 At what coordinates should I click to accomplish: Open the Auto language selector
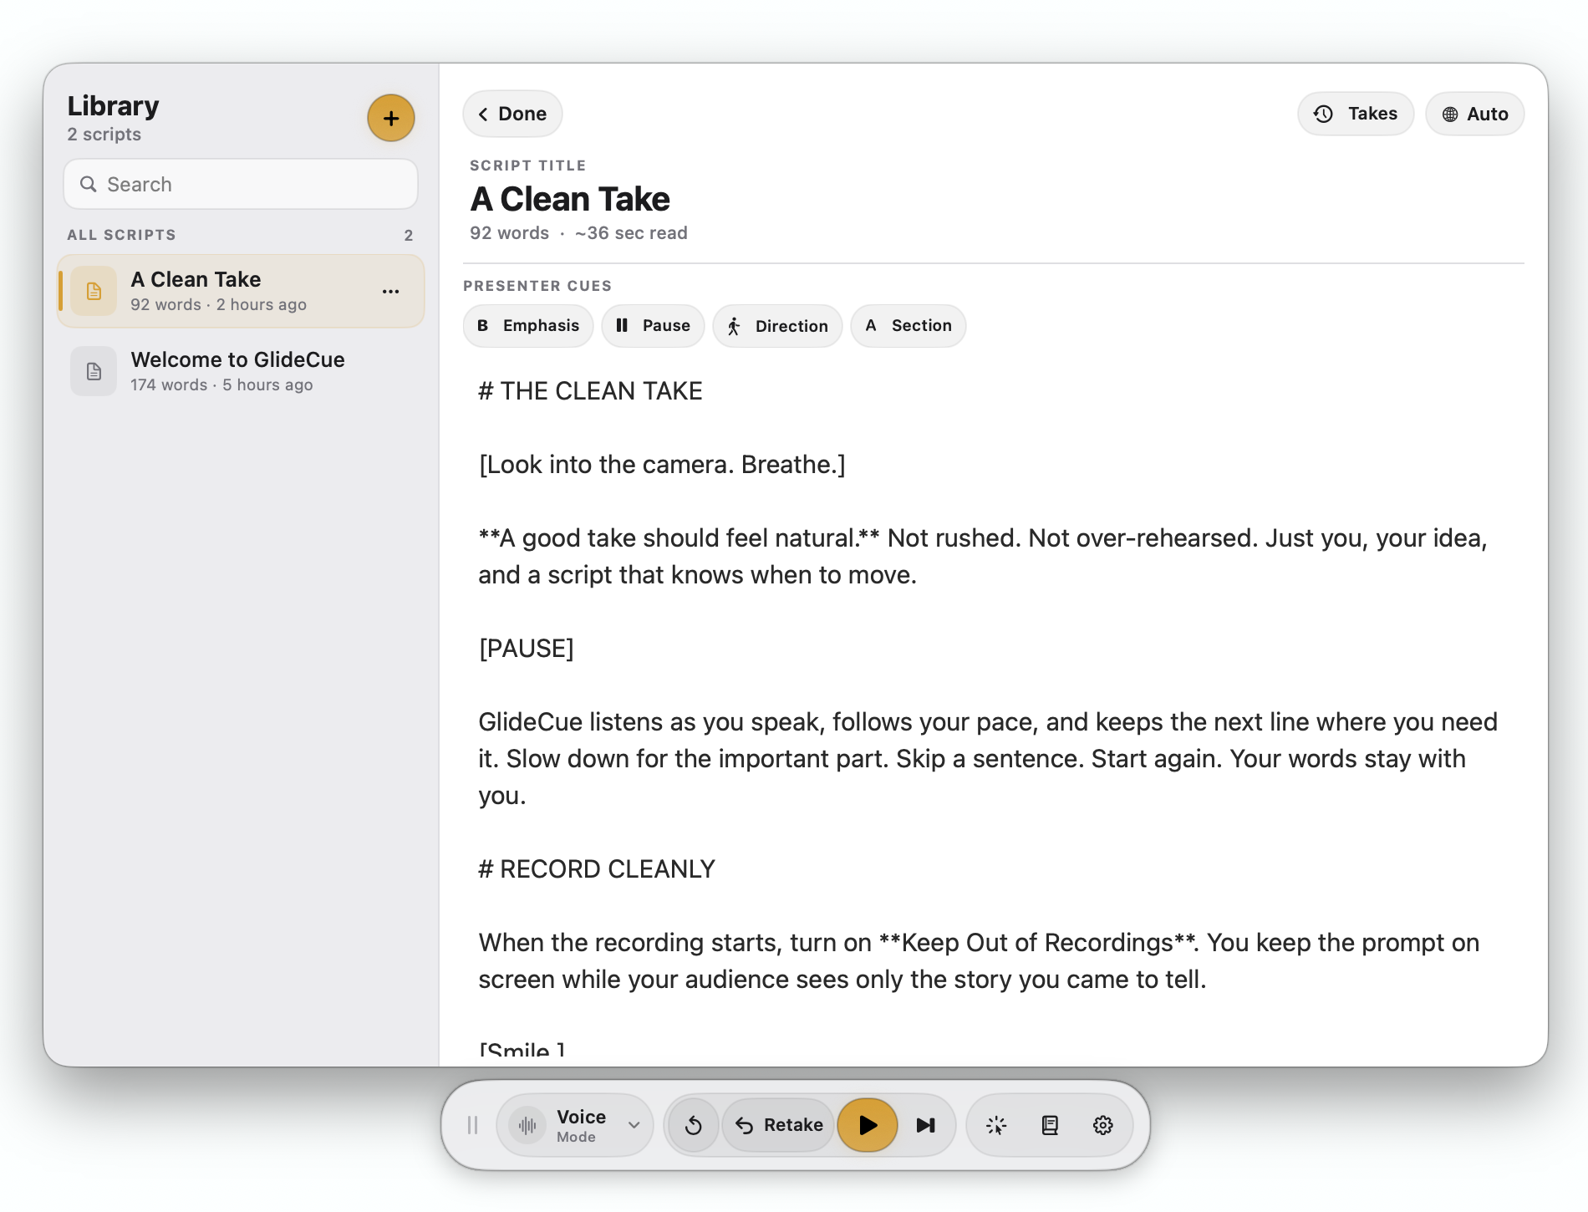pyautogui.click(x=1475, y=114)
